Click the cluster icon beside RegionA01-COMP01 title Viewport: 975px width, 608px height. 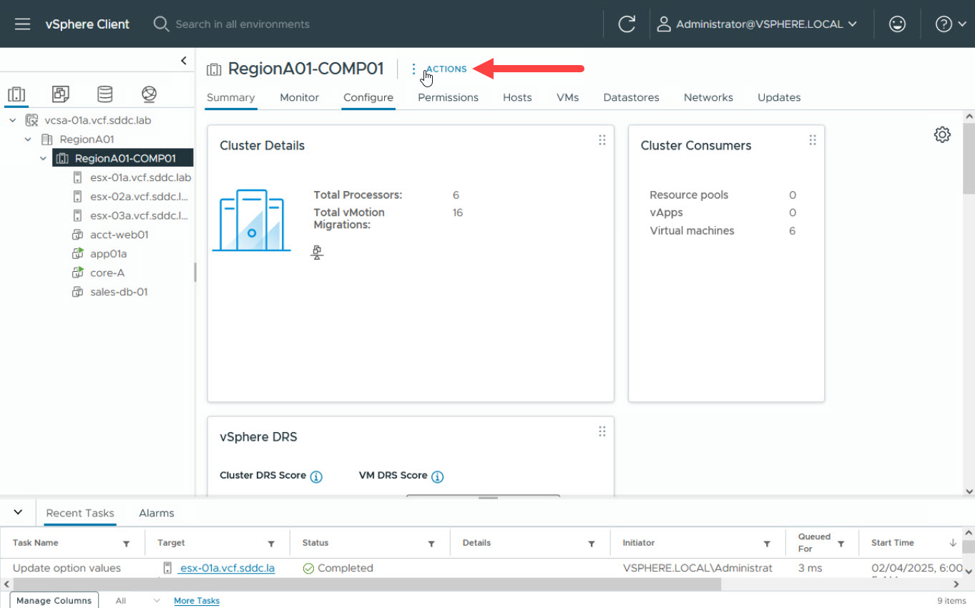point(213,69)
